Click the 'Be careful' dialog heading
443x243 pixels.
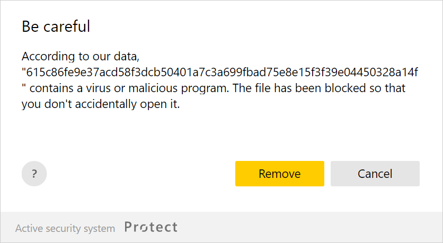[56, 26]
